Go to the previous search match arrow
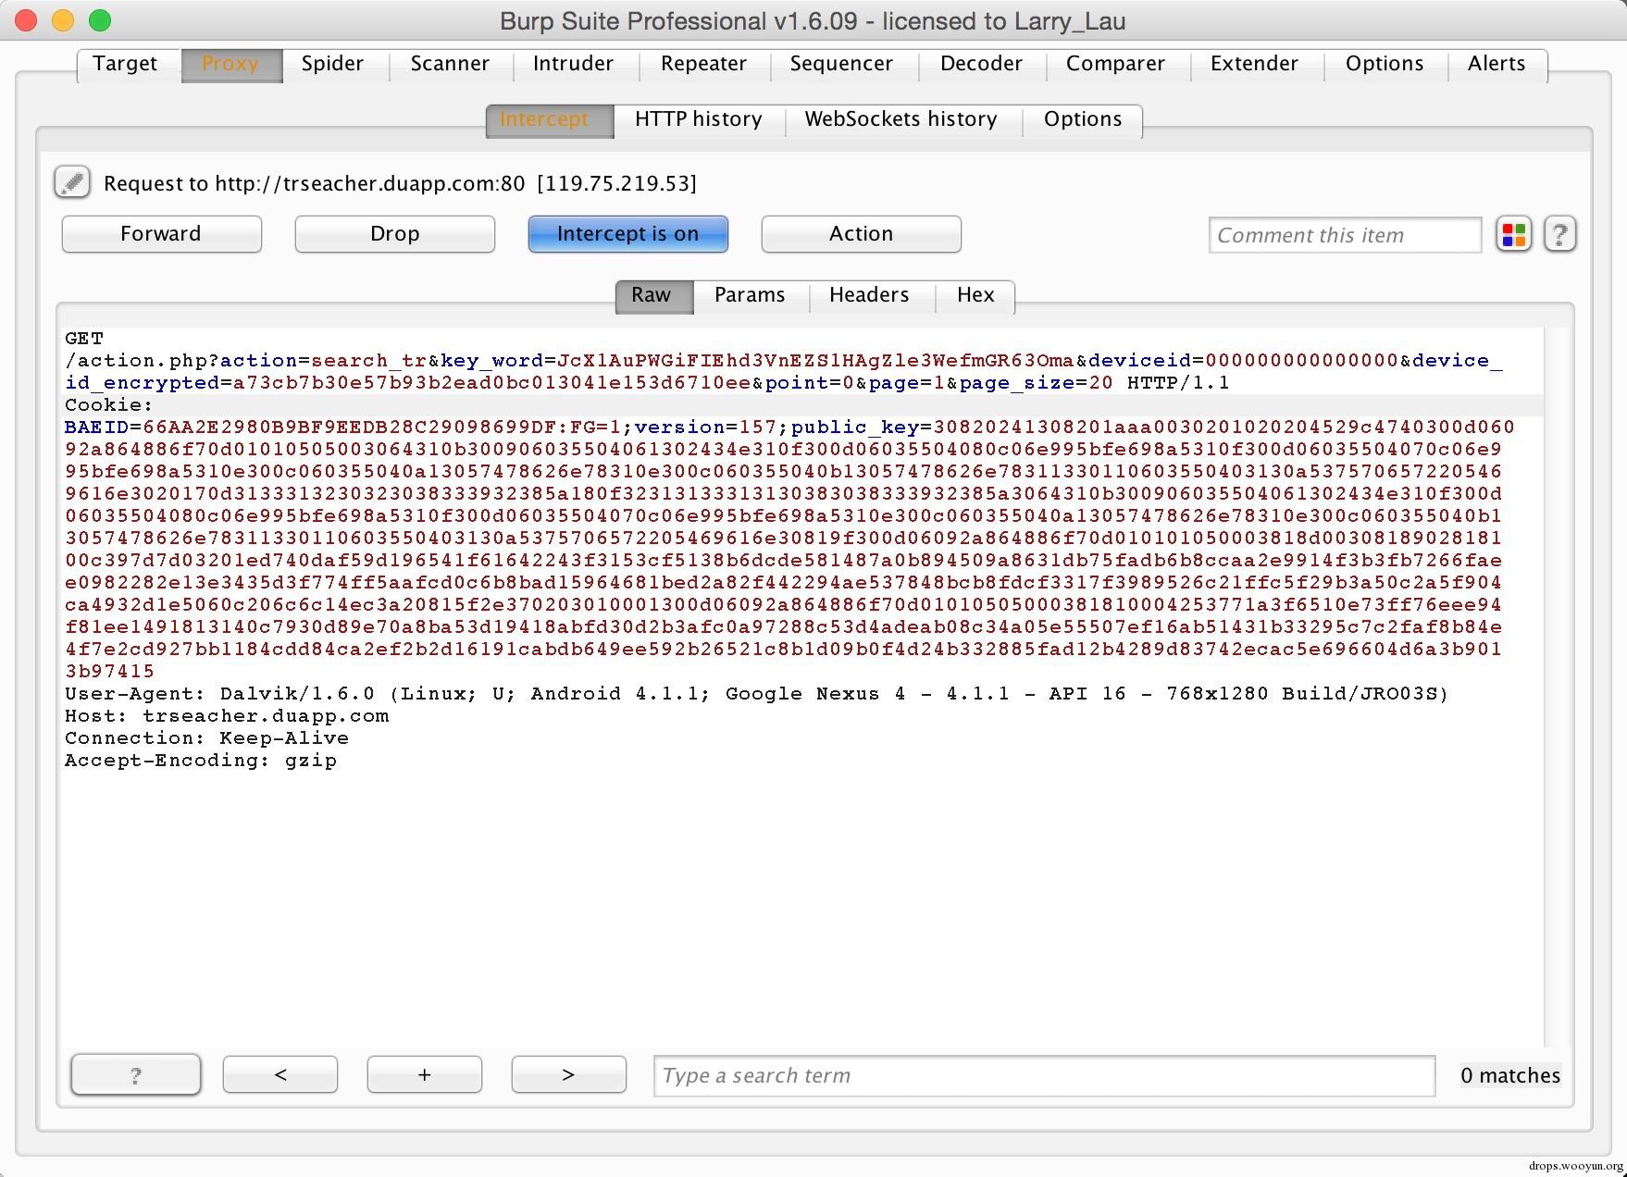Image resolution: width=1627 pixels, height=1177 pixels. click(280, 1074)
